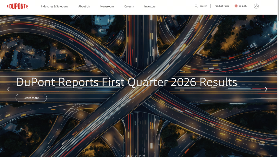Show the previous carousel slide
Screen dimensions: 279x157
tap(8, 89)
